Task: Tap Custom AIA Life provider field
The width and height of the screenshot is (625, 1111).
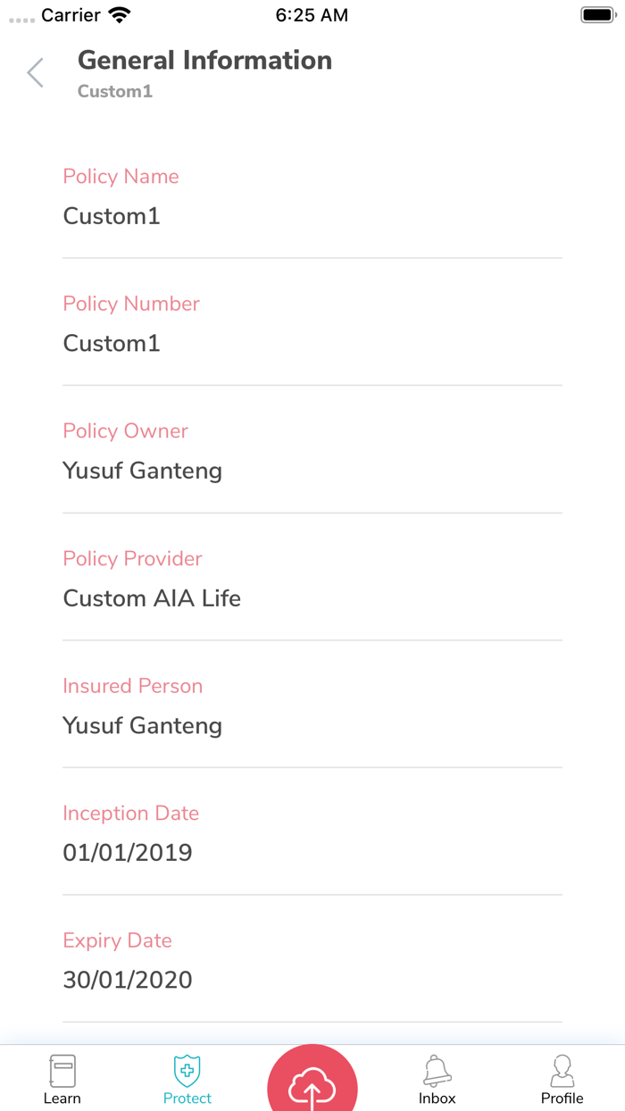Action: pyautogui.click(x=152, y=598)
